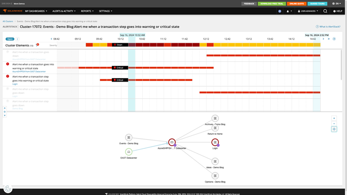347x195 pixels.
Task: Click the down arrow in panel resize control
Action: point(5,116)
